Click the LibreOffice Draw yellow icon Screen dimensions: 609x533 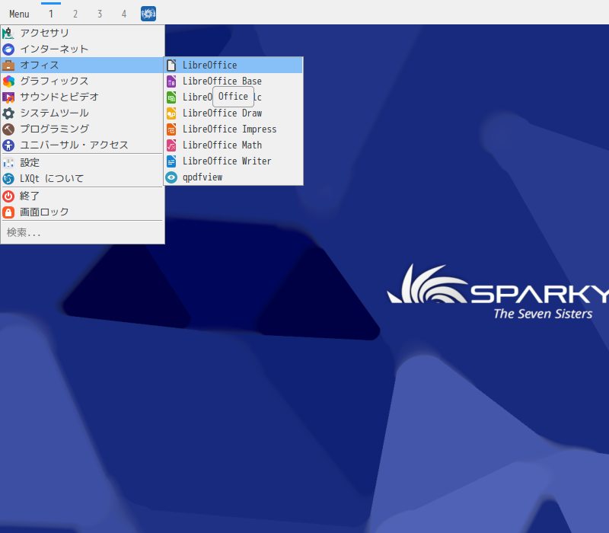click(171, 113)
